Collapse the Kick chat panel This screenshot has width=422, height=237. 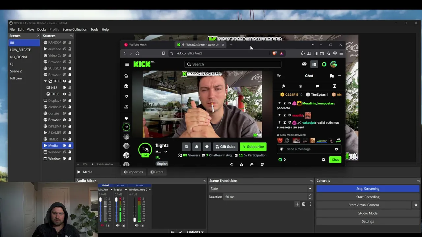[279, 76]
